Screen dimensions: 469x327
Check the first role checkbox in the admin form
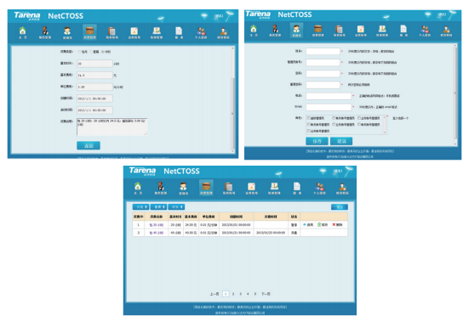(309, 118)
